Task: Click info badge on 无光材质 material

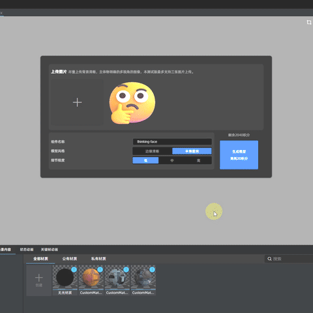Action: 74,269
